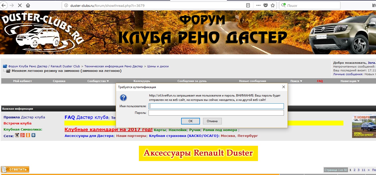This screenshot has width=376, height=175.
Task: Click the Имя пользователя input field
Action: tap(216, 106)
